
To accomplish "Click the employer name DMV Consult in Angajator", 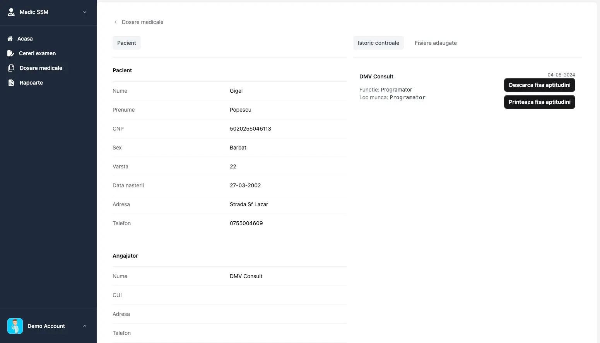I will point(246,276).
